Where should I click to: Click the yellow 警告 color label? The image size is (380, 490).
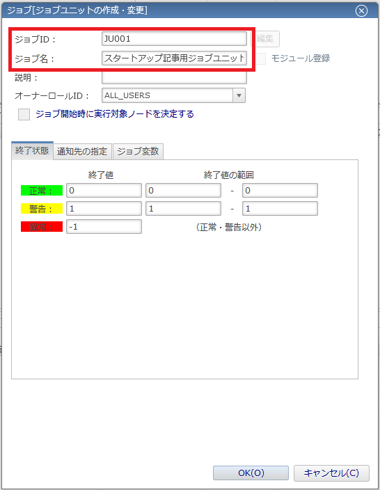coord(42,209)
